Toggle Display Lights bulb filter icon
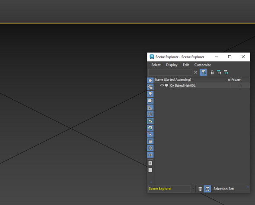This screenshot has height=205, width=255. click(x=150, y=94)
